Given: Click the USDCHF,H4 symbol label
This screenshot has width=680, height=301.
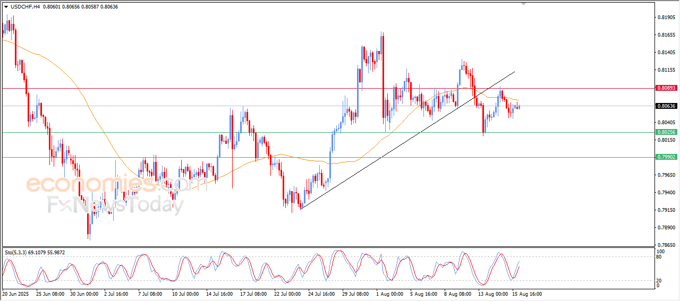Looking at the screenshot, I should click(25, 6).
